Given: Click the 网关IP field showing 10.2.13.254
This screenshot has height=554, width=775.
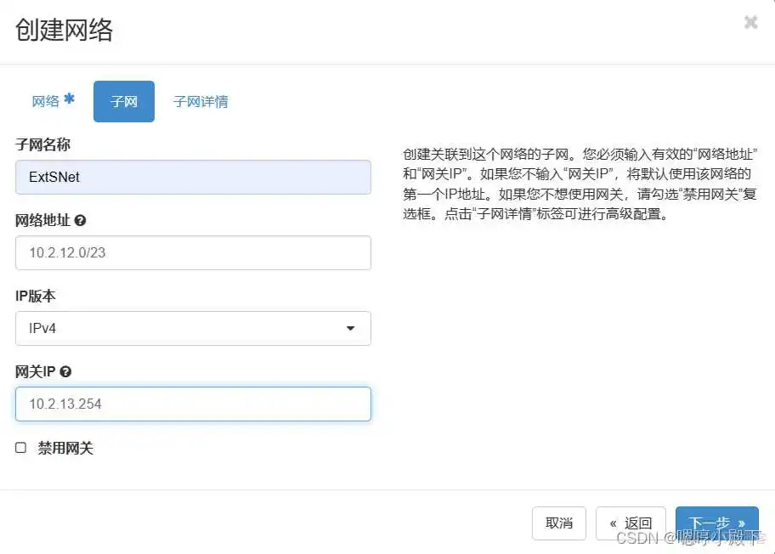Looking at the screenshot, I should point(193,404).
